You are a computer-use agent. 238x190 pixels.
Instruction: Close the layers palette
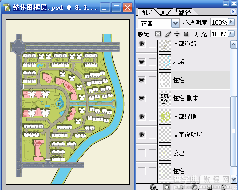coord(234,3)
